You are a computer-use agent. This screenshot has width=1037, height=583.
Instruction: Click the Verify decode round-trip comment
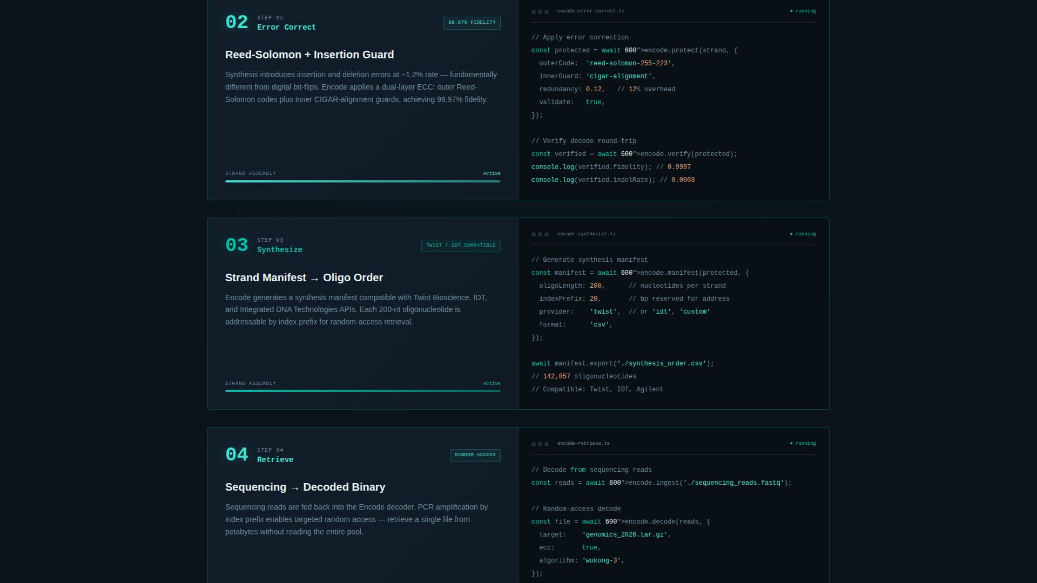[584, 141]
